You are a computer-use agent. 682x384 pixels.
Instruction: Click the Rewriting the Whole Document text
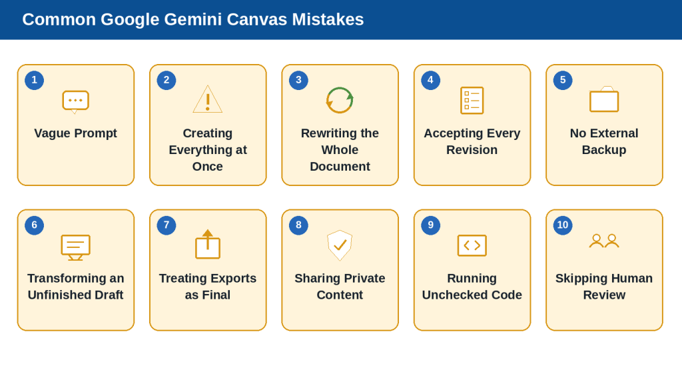point(340,150)
